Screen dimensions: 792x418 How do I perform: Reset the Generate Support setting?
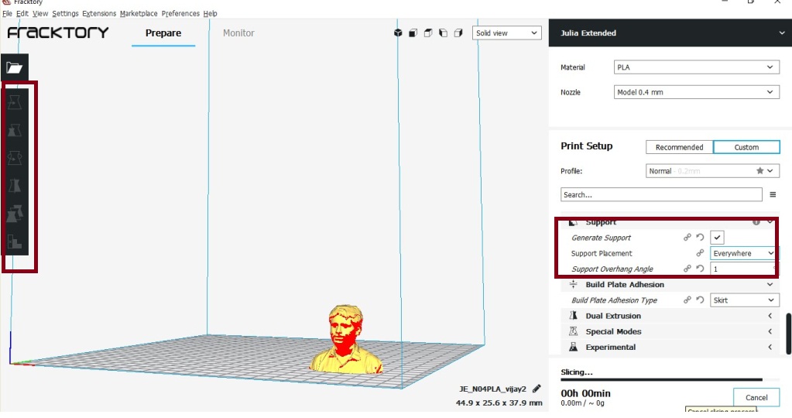(x=700, y=238)
